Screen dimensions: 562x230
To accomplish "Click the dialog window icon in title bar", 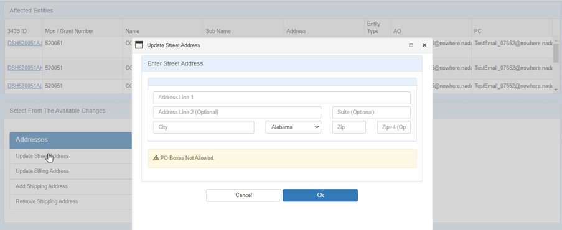I will [x=139, y=45].
